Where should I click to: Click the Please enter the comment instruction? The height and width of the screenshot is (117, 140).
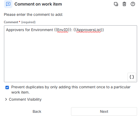(33, 14)
